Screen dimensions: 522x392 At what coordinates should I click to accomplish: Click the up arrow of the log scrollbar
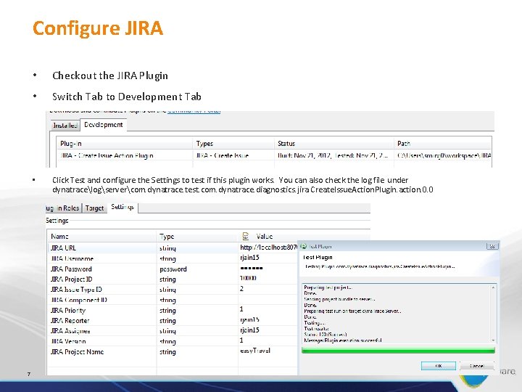point(493,287)
